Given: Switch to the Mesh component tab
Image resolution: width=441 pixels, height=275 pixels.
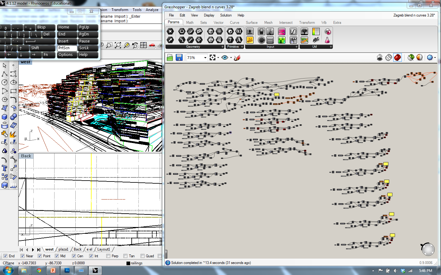Looking at the screenshot, I should 268,23.
